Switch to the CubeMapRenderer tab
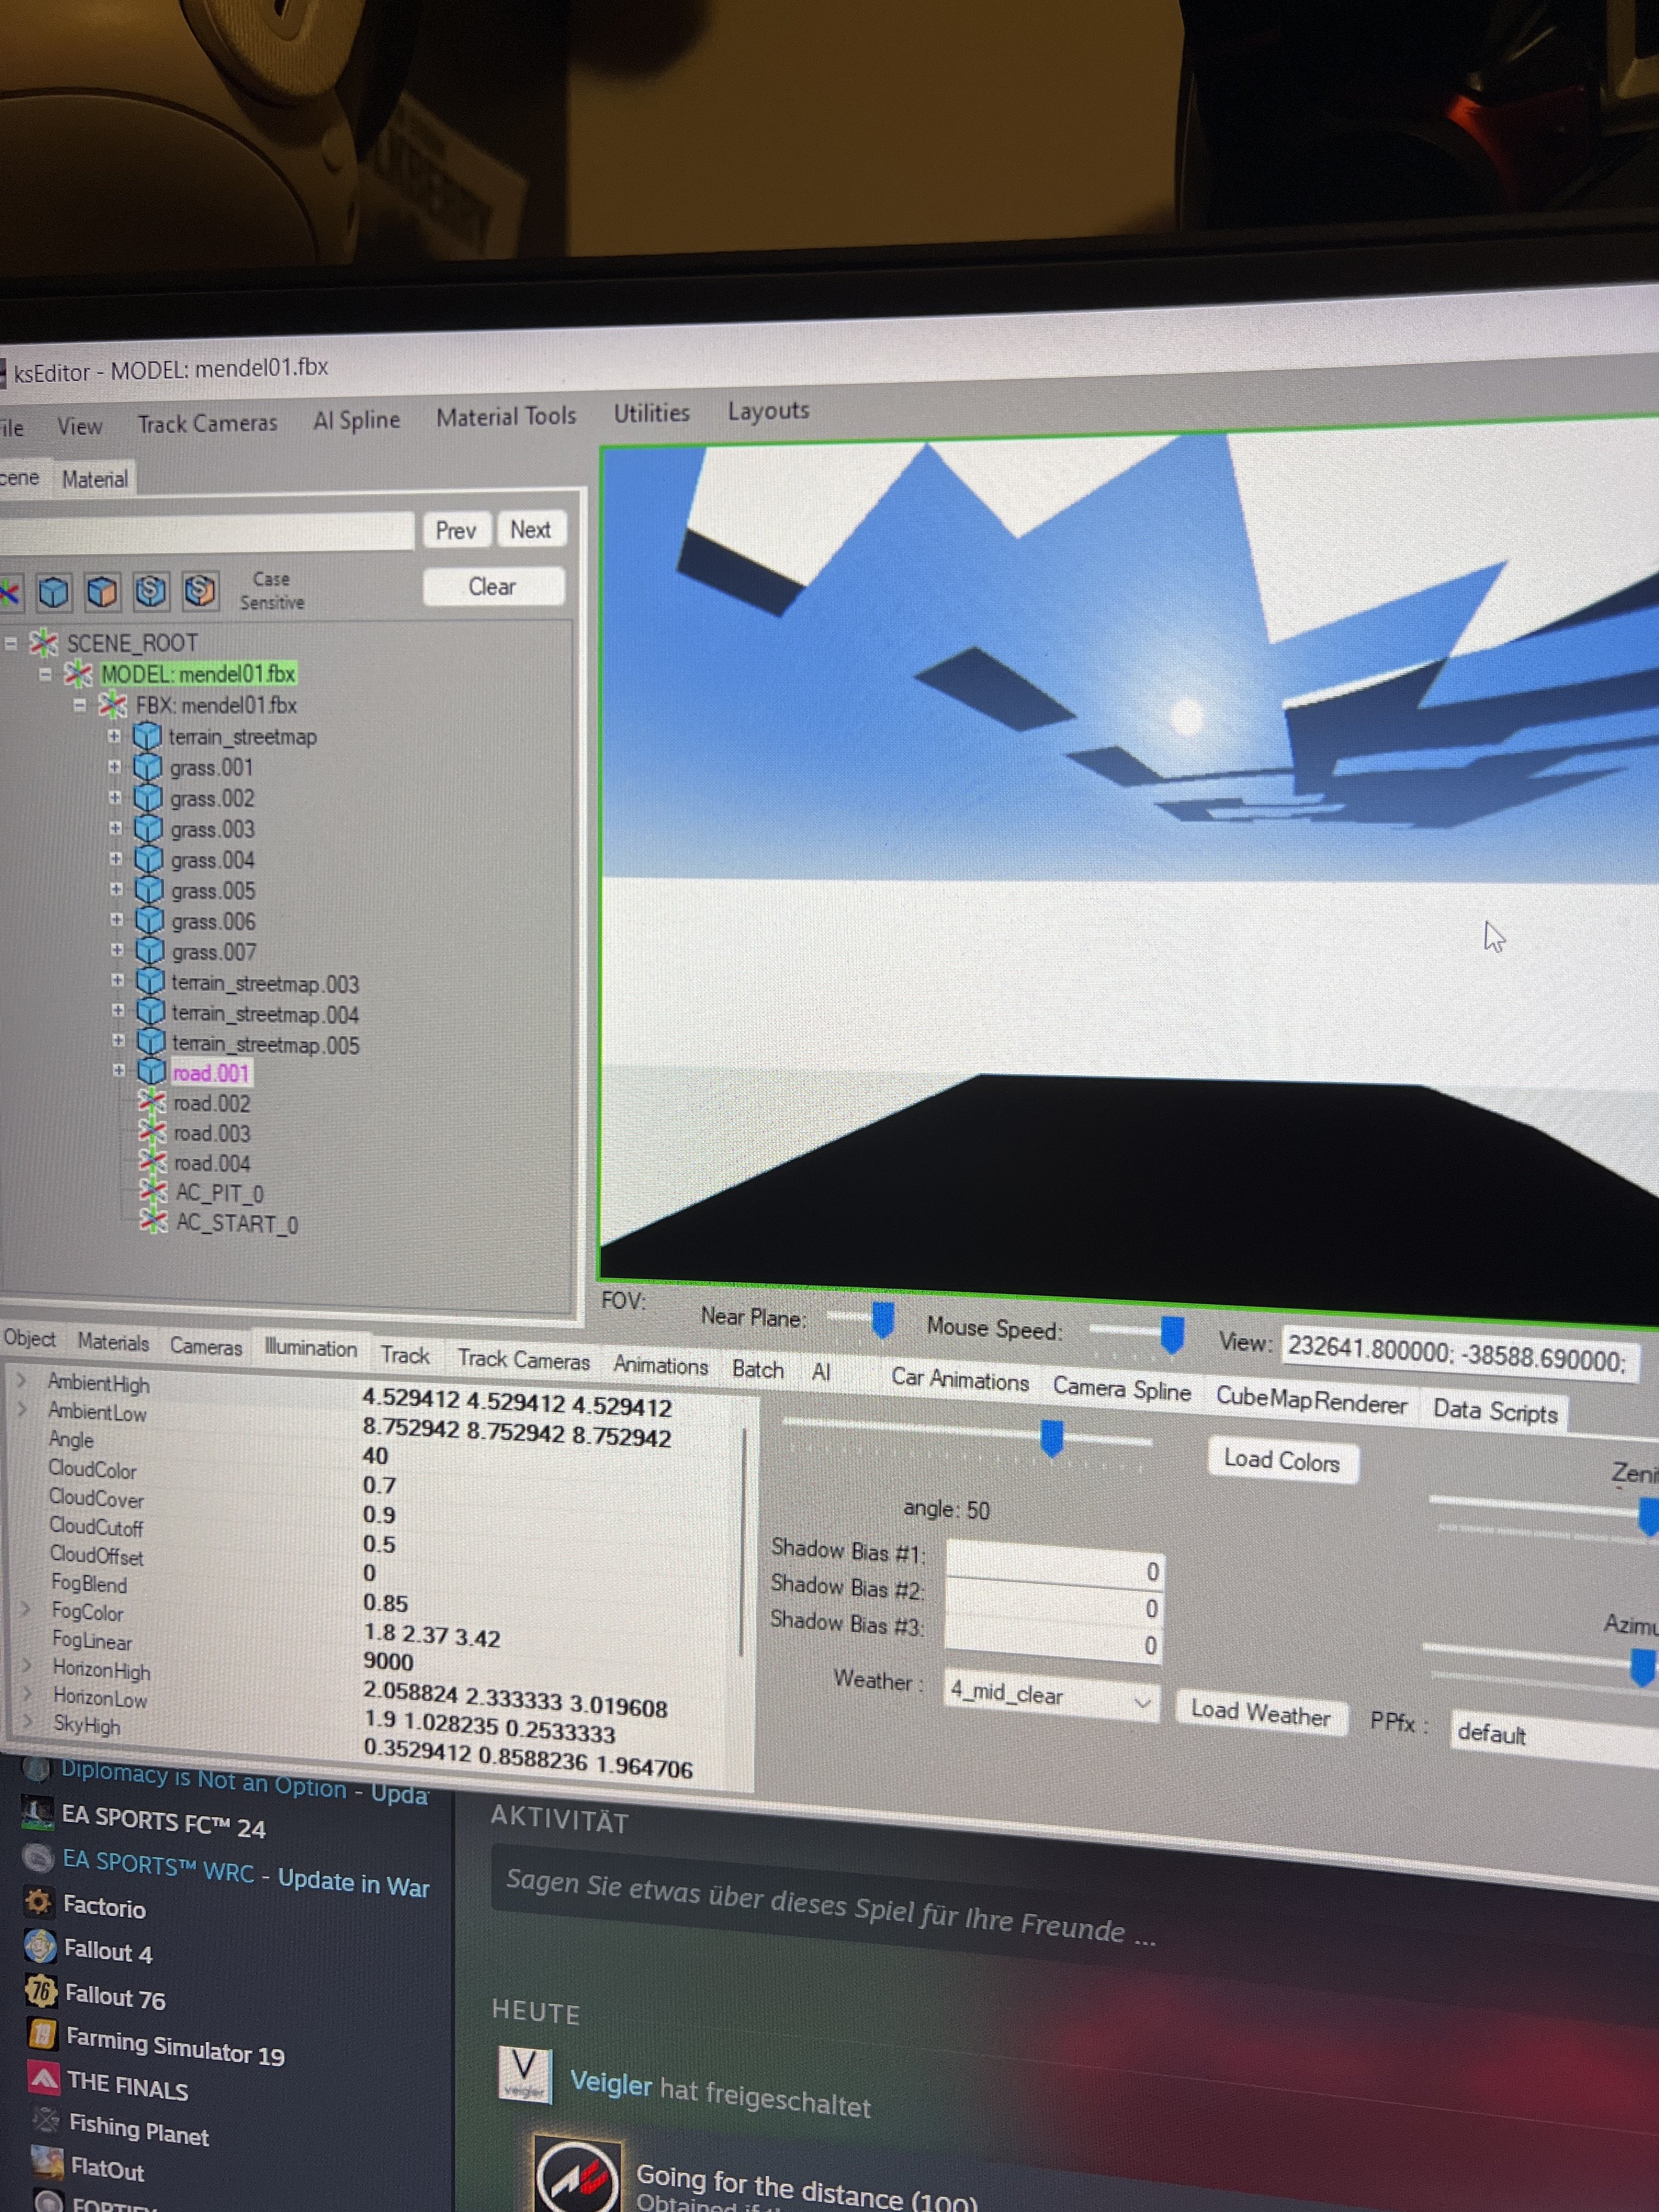The image size is (1659, 2212). tap(1311, 1400)
